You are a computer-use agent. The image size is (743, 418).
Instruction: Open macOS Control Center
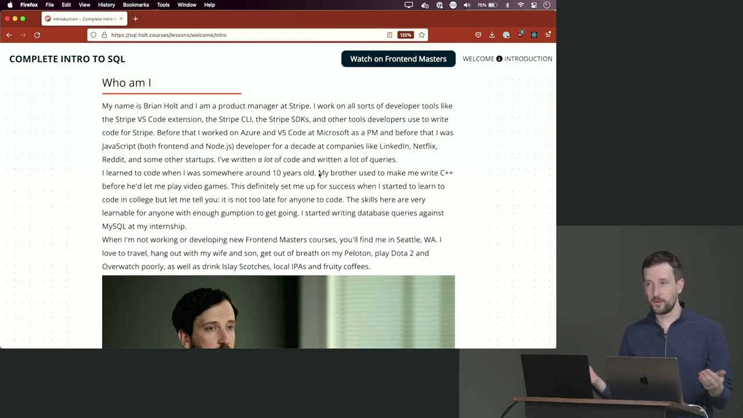coord(533,5)
